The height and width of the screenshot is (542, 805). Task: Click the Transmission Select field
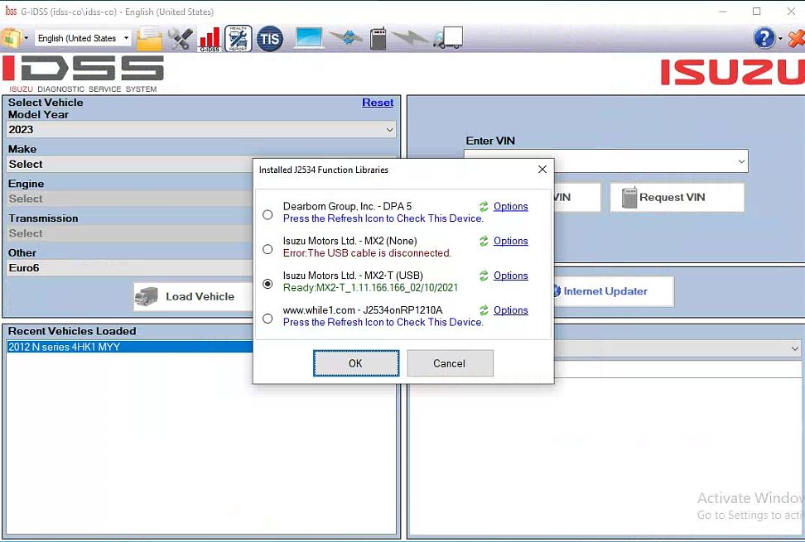pos(129,233)
